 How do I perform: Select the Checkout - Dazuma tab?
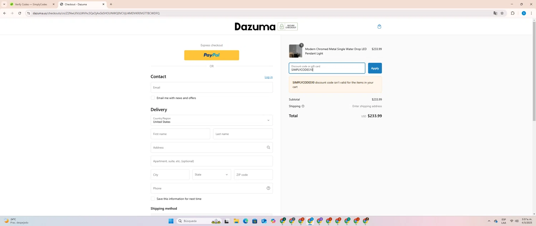click(x=82, y=4)
